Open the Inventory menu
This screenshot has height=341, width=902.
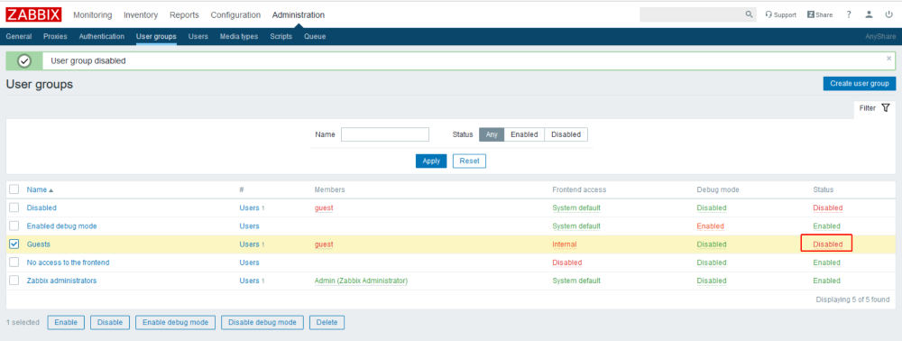click(x=141, y=15)
